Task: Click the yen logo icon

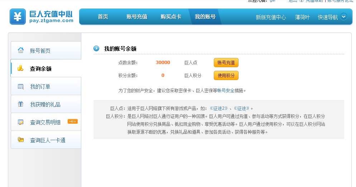Action: pos(18,17)
